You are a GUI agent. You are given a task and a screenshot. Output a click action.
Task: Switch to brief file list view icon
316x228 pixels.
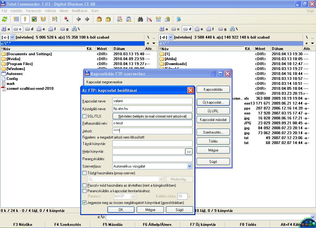pos(16,19)
